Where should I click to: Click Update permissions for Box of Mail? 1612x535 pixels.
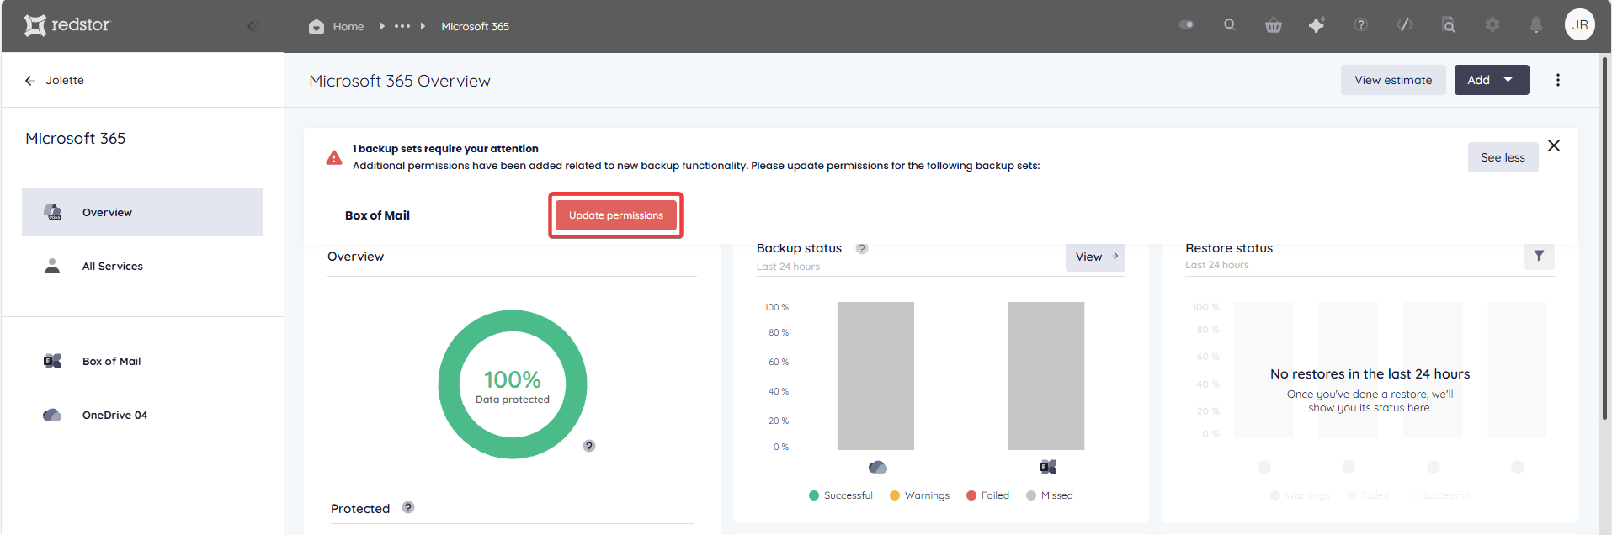click(x=616, y=215)
